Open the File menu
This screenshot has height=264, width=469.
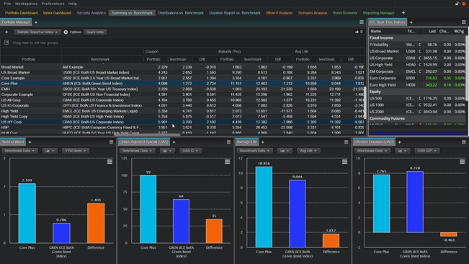(x=7, y=4)
